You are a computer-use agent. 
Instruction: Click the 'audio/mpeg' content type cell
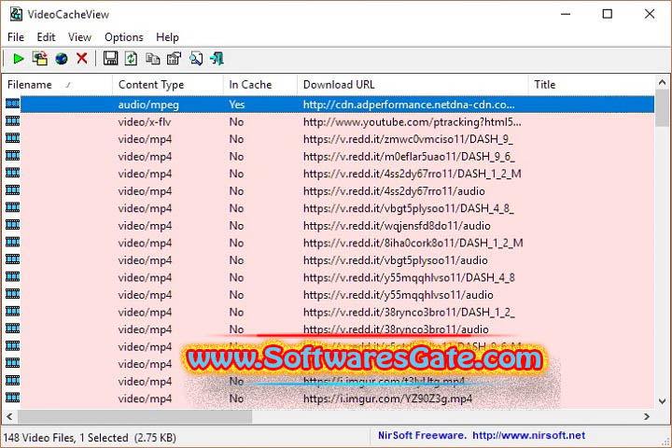pos(148,105)
